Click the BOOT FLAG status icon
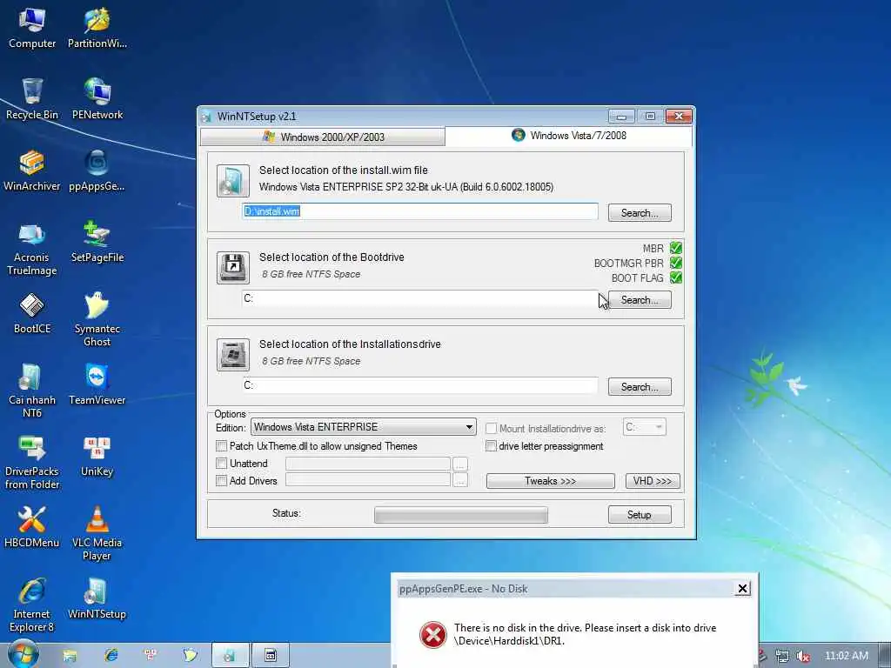 coord(675,277)
